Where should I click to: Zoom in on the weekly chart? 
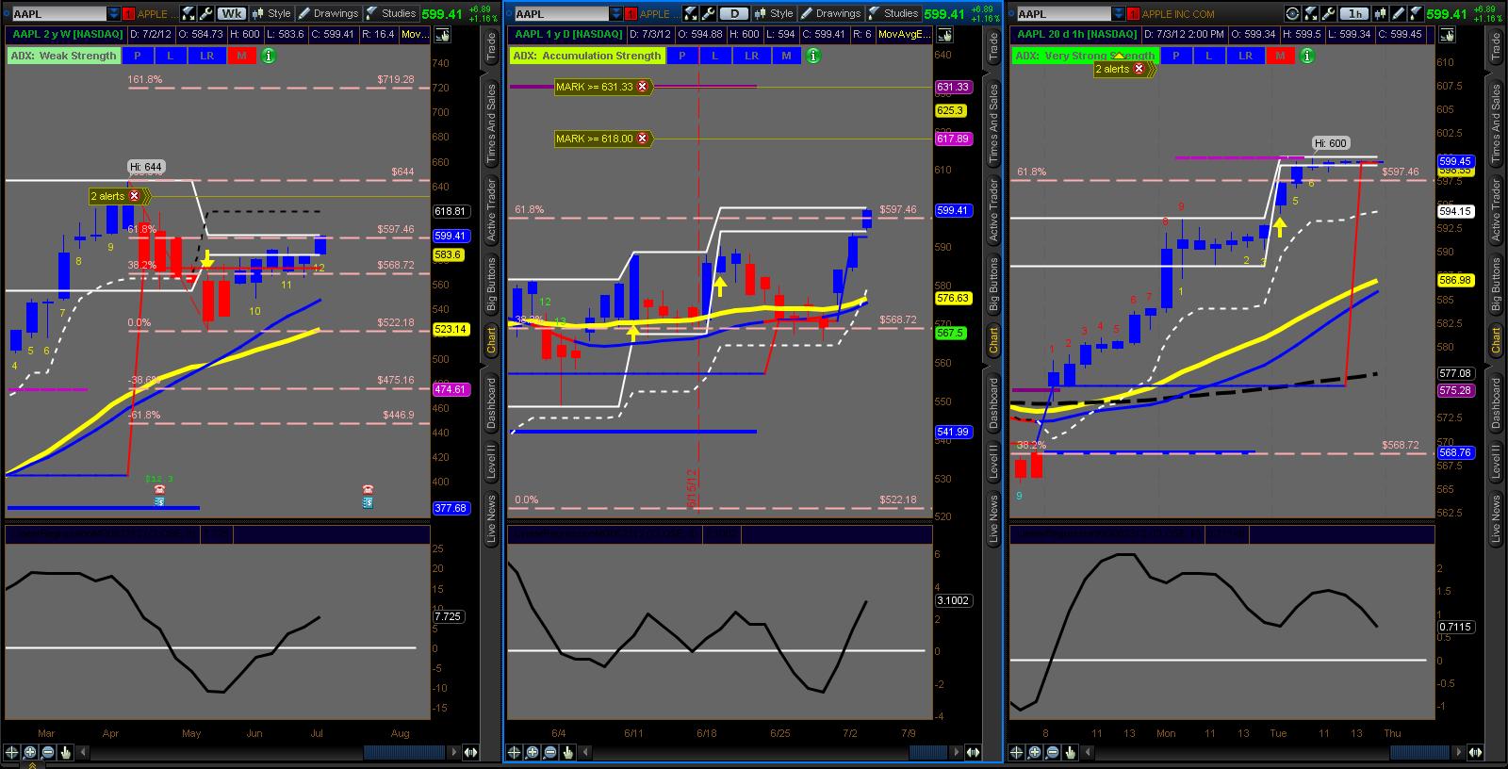click(30, 752)
